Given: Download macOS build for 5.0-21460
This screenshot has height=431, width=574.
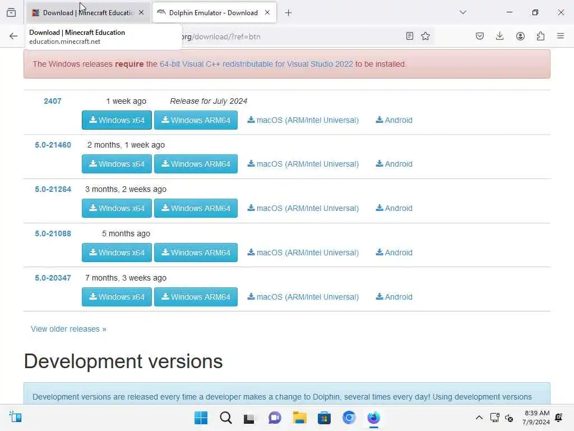Looking at the screenshot, I should [303, 164].
